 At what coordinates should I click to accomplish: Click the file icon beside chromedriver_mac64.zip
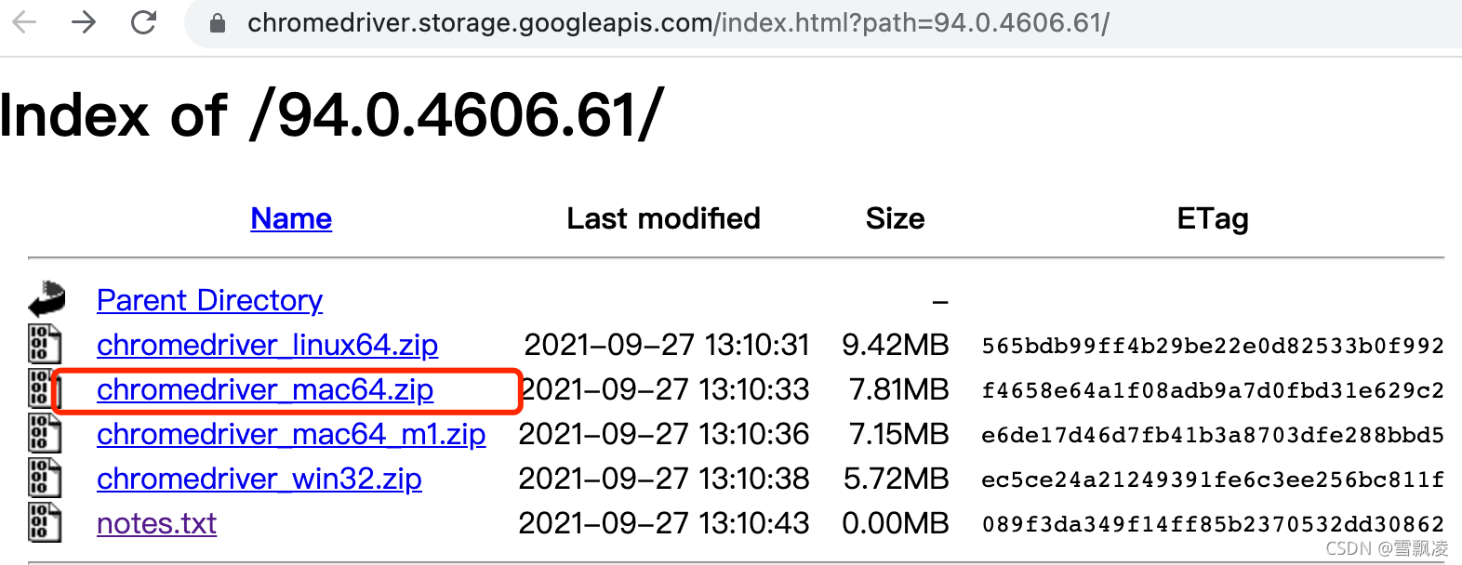point(42,389)
